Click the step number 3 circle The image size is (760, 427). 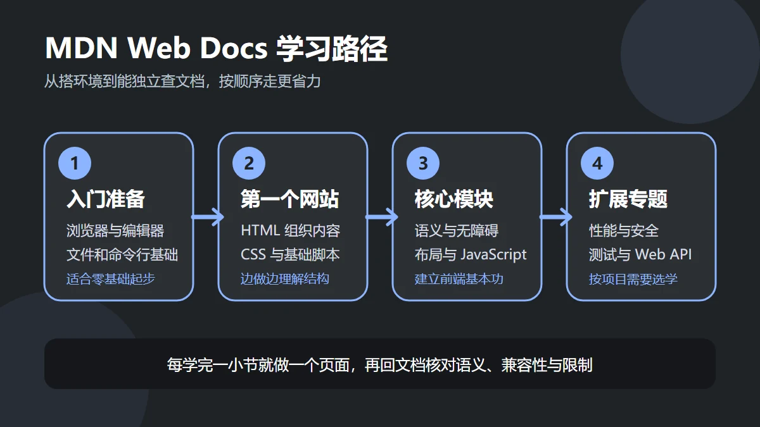tap(423, 164)
